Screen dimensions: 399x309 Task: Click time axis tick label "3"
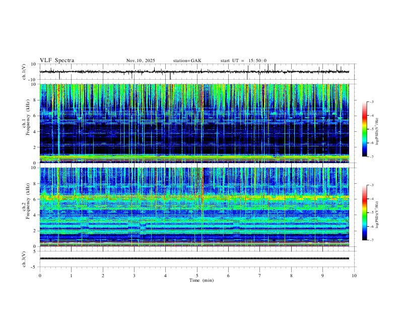pos(134,276)
